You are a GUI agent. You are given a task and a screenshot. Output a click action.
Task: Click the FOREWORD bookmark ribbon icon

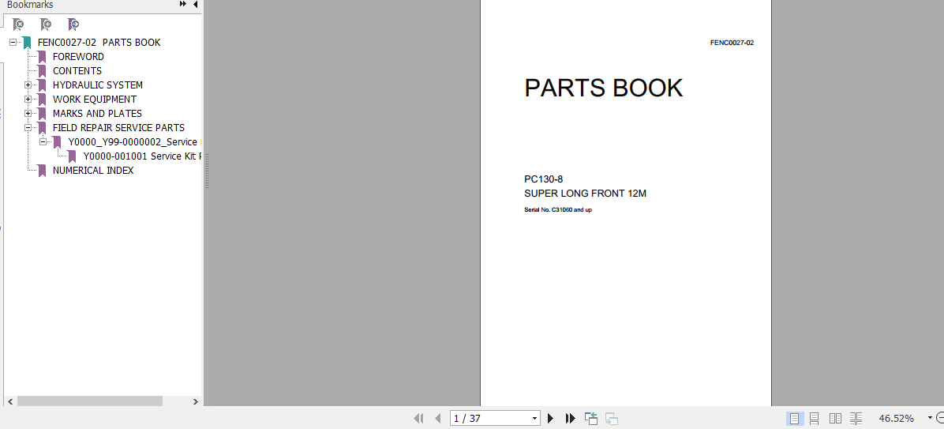coord(42,57)
